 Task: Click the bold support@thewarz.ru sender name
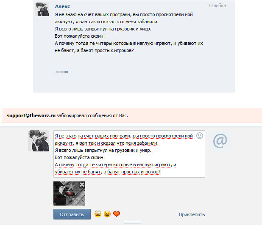coord(31,115)
